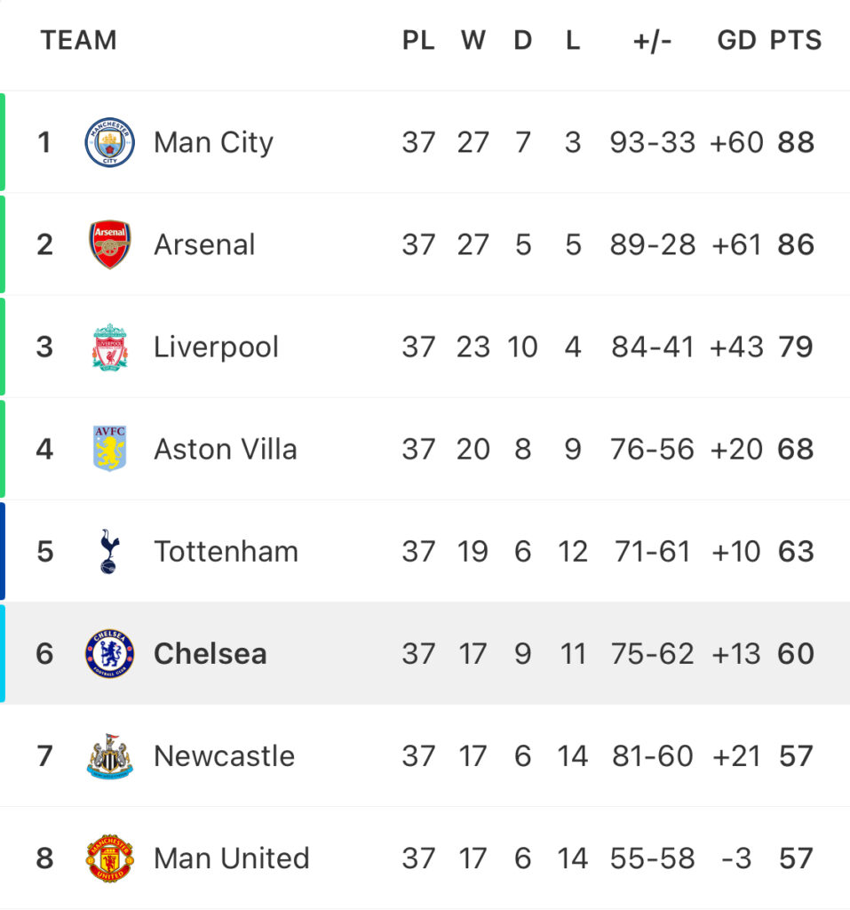Sort table by PTS column header
This screenshot has width=850, height=910.
[x=796, y=40]
